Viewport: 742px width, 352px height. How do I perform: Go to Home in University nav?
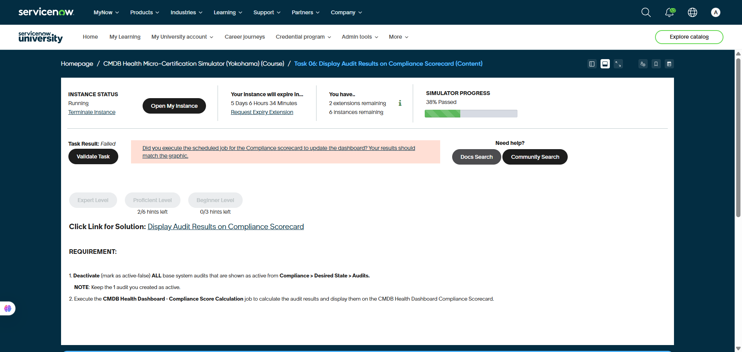(90, 37)
